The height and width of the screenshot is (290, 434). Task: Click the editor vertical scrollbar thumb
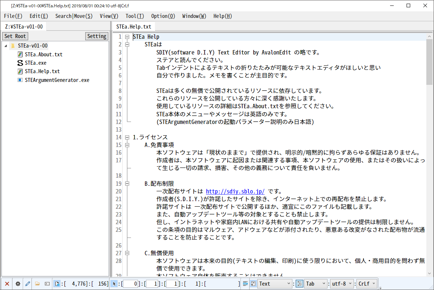click(429, 62)
